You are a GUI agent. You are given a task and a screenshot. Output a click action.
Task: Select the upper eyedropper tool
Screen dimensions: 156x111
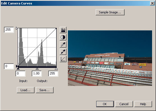63,44
